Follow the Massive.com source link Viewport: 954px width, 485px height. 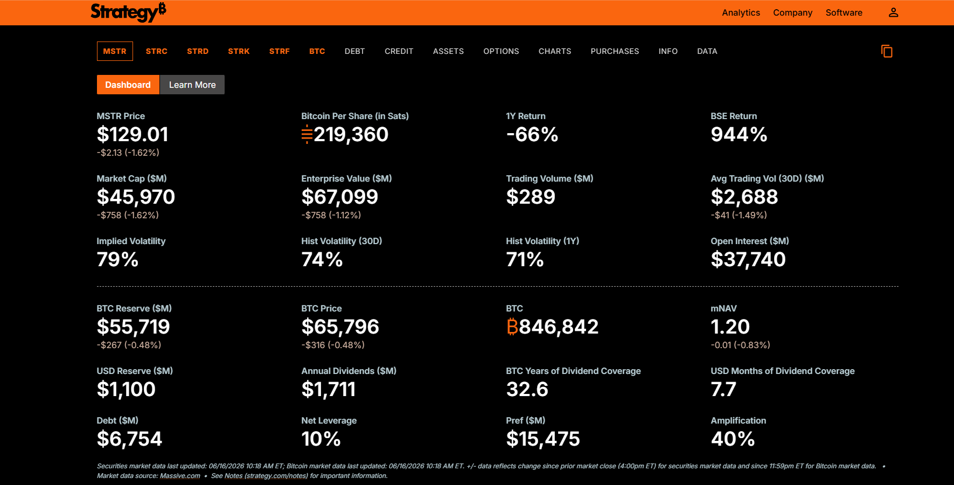[180, 476]
